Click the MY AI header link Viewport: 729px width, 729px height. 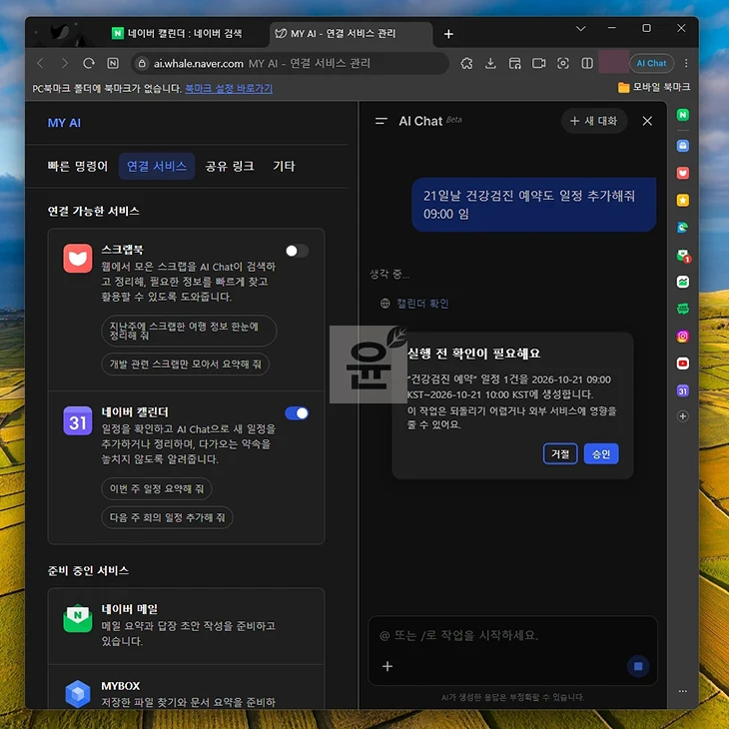click(64, 123)
